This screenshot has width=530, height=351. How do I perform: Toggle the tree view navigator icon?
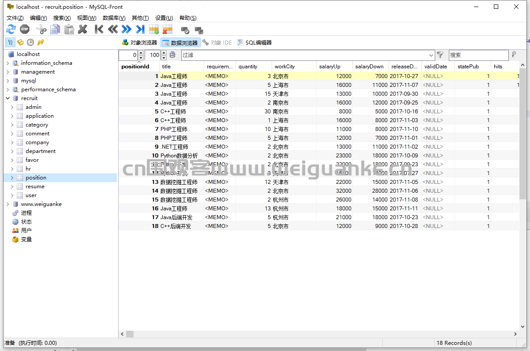[10, 42]
